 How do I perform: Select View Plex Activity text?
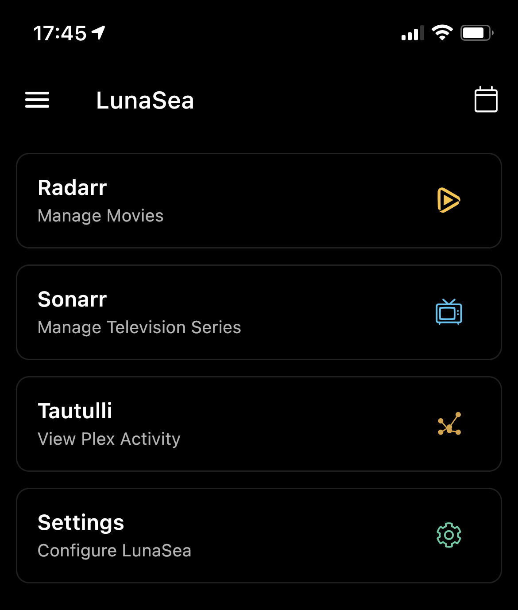point(109,439)
